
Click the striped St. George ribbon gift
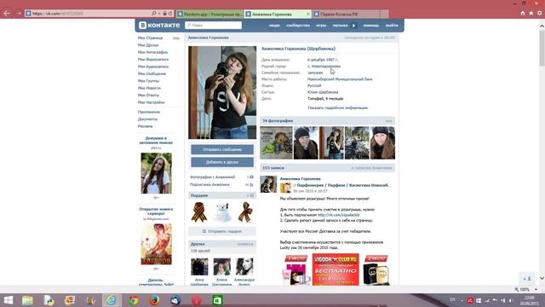coord(198,212)
